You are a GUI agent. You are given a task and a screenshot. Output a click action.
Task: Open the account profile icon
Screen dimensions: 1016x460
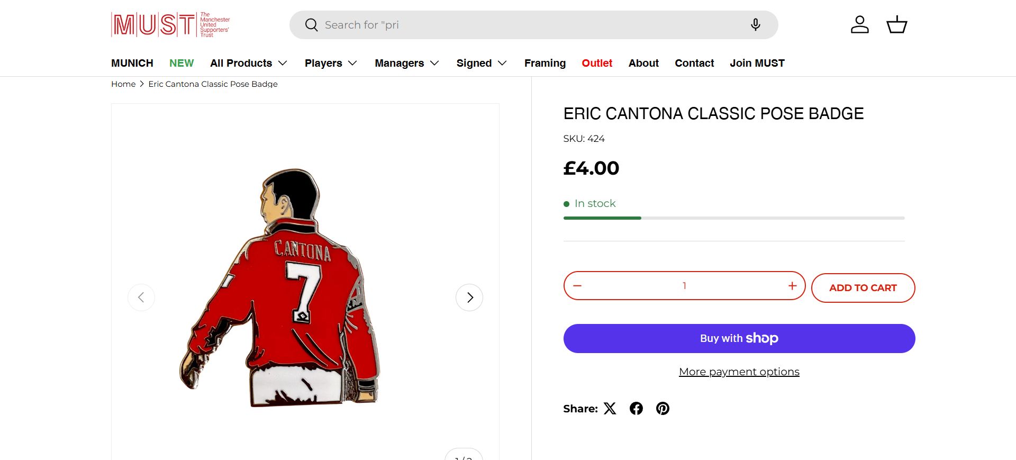tap(859, 25)
